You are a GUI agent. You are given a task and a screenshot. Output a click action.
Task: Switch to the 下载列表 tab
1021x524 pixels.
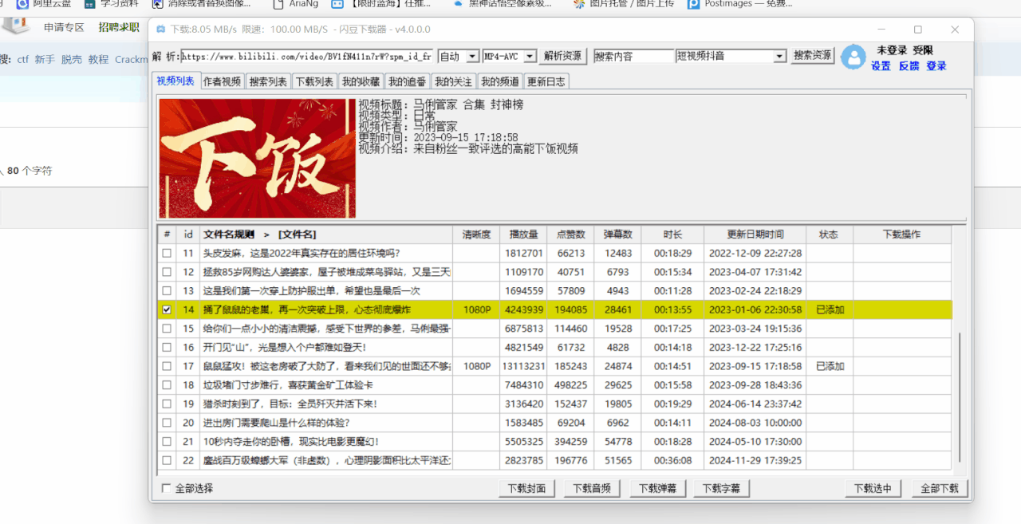(x=314, y=81)
